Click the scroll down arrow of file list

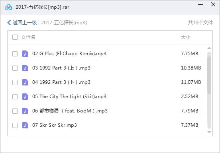tap(209, 132)
